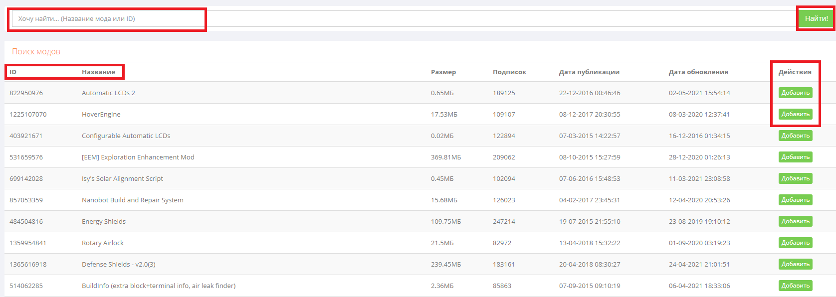Click publication date 08-12-2017 20:30:55
The image size is (836, 297).
(x=590, y=114)
